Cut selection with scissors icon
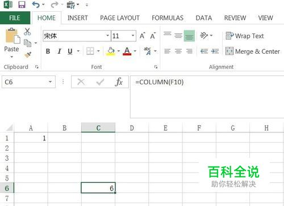Image resolution: width=284 pixels, height=206 pixels. point(27,32)
